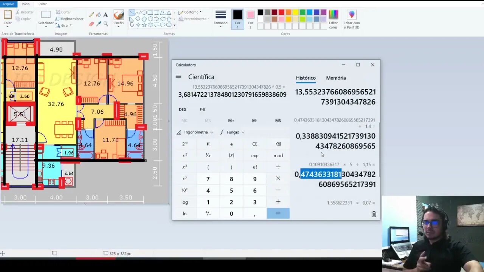Clear calculator history with trash icon
This screenshot has width=484, height=272.
(374, 214)
